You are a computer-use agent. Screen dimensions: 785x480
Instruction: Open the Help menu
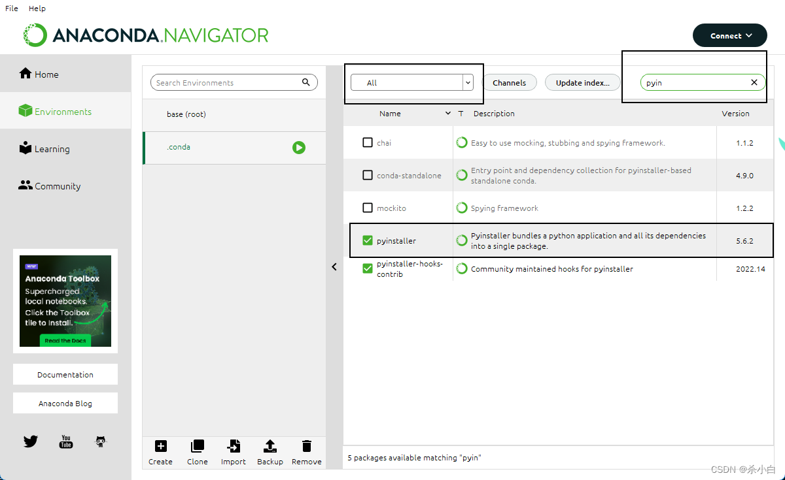tap(37, 8)
